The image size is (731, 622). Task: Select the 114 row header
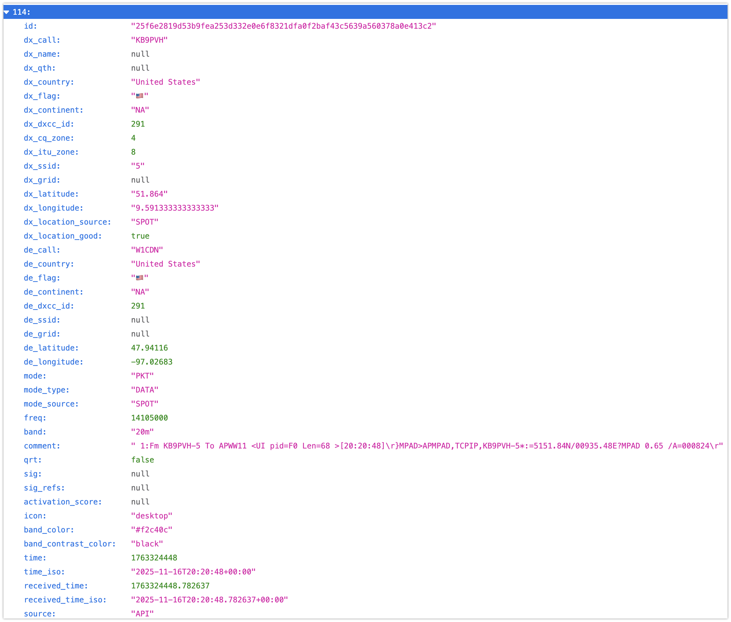[x=21, y=12]
